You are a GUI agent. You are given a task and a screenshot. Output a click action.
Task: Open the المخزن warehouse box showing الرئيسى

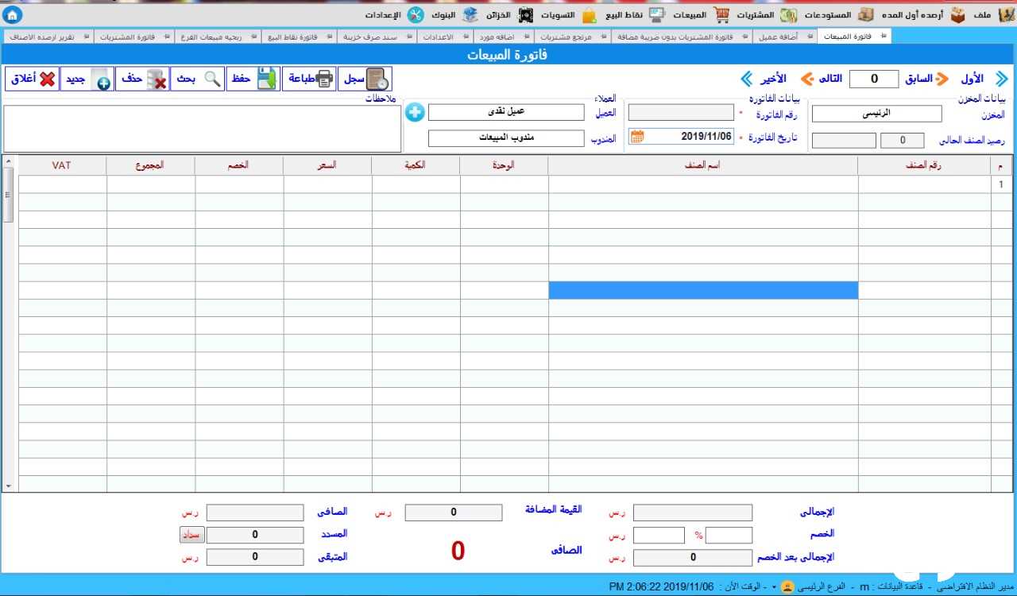pos(876,113)
